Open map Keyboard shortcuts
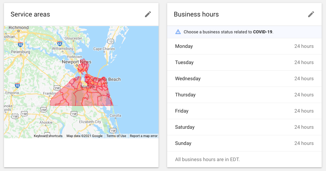Image resolution: width=326 pixels, height=171 pixels. coord(48,136)
